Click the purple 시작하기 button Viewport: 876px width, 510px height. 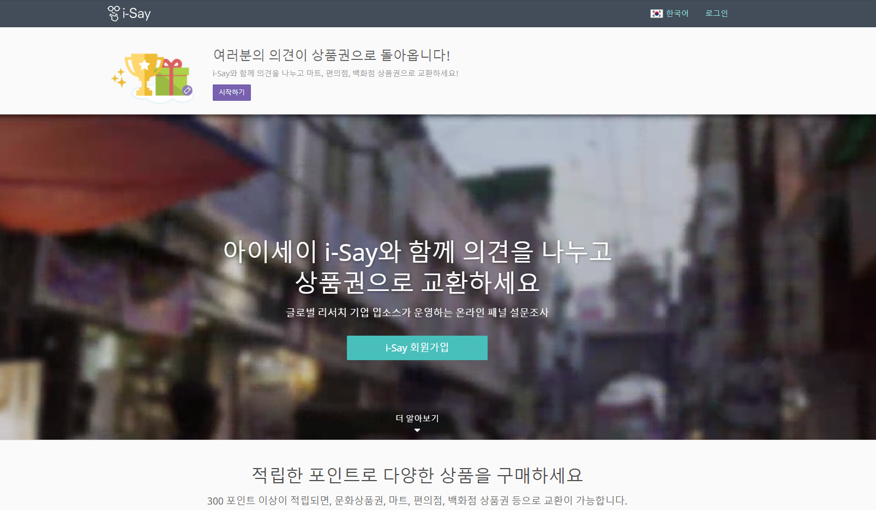click(x=232, y=93)
